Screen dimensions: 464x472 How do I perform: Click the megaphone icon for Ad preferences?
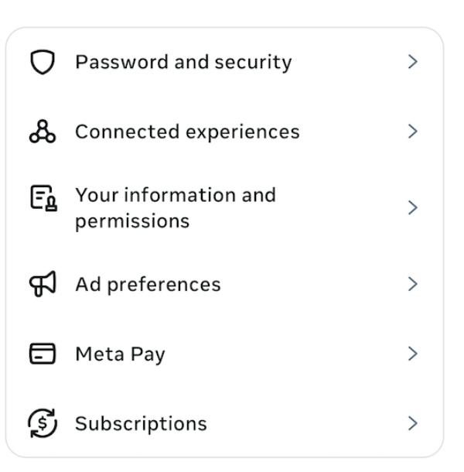(43, 285)
